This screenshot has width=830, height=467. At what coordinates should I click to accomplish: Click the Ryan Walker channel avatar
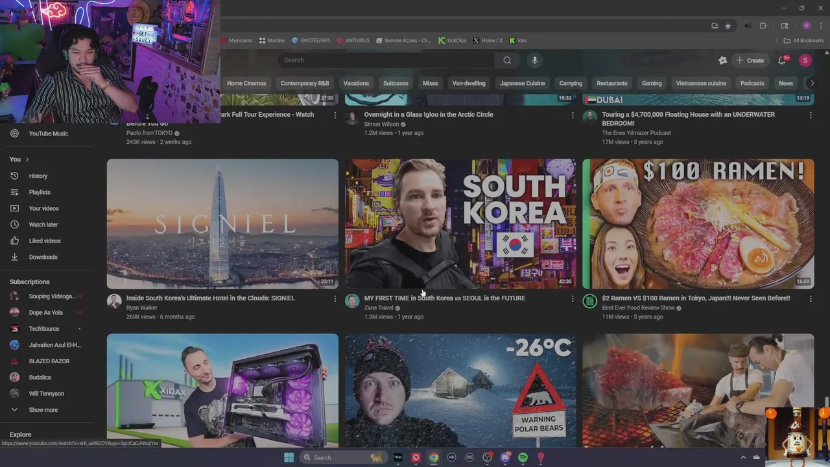pyautogui.click(x=114, y=301)
